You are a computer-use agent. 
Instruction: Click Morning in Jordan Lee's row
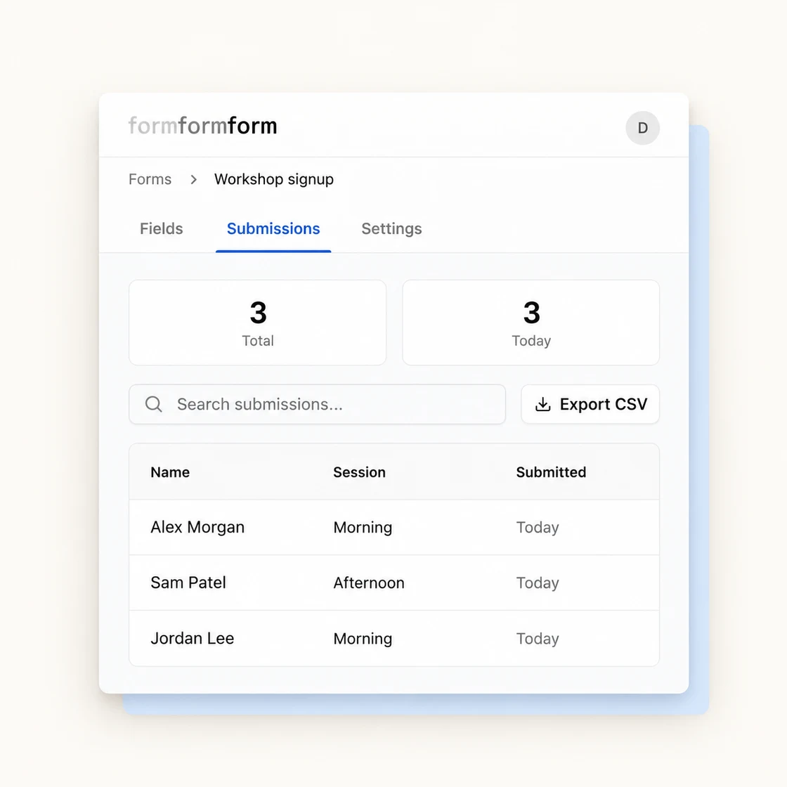[363, 639]
